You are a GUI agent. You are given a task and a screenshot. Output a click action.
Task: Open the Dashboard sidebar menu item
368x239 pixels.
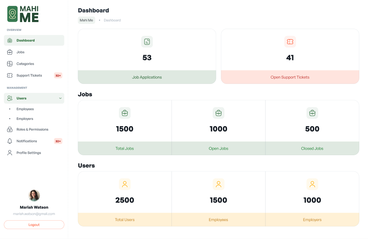click(x=34, y=40)
